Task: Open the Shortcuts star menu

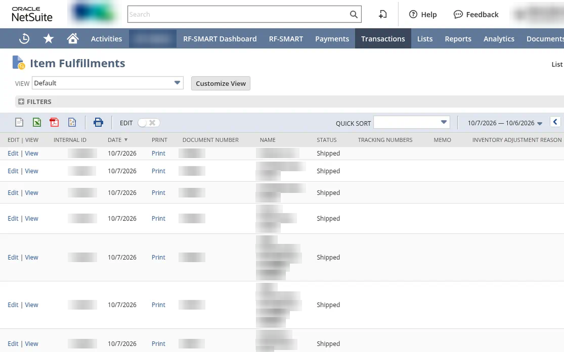Action: (48, 39)
